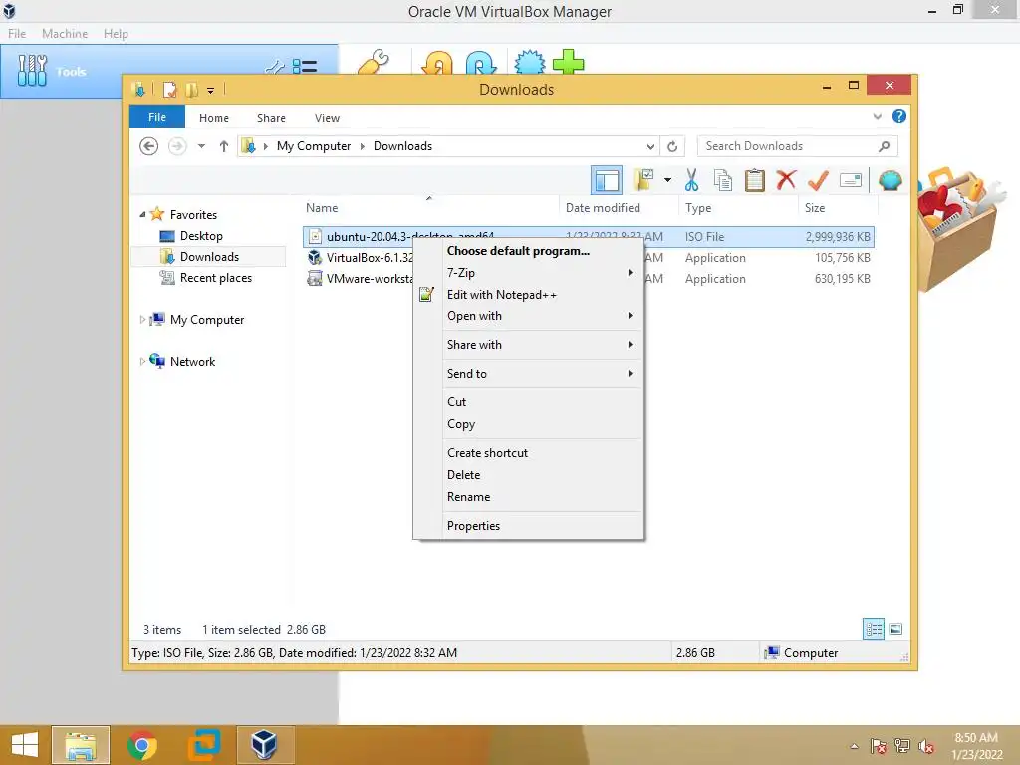Click the scissors Cut toolbar icon

click(691, 181)
